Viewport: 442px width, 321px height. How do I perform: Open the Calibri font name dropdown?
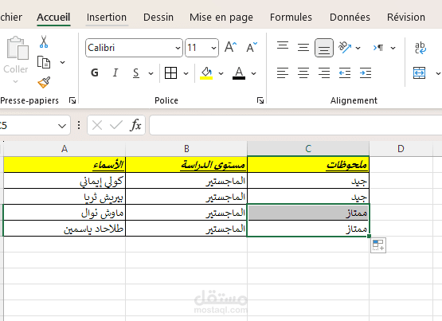pyautogui.click(x=178, y=48)
